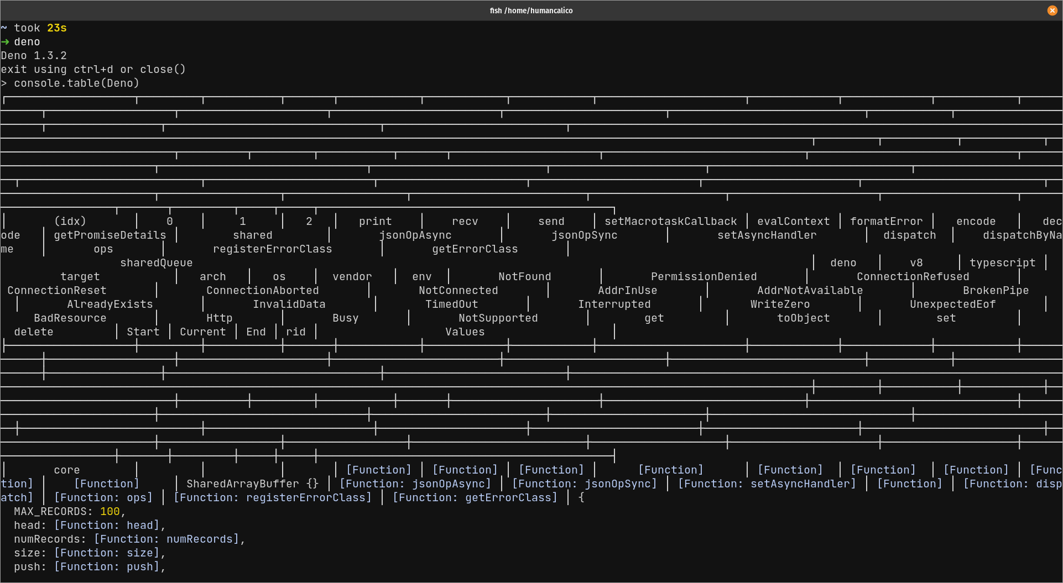The image size is (1063, 583).
Task: Click the 'deno' command text
Action: point(27,41)
